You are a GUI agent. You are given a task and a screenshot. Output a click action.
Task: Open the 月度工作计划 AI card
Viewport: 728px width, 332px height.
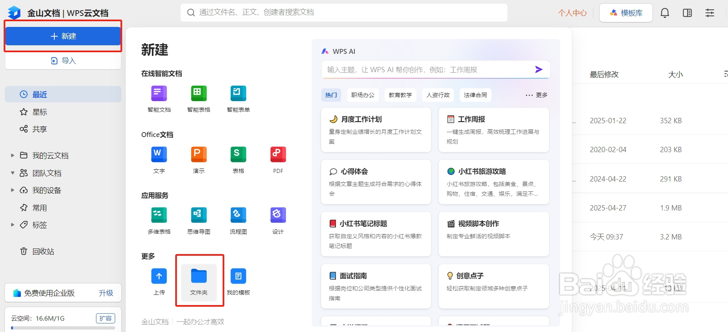click(376, 130)
